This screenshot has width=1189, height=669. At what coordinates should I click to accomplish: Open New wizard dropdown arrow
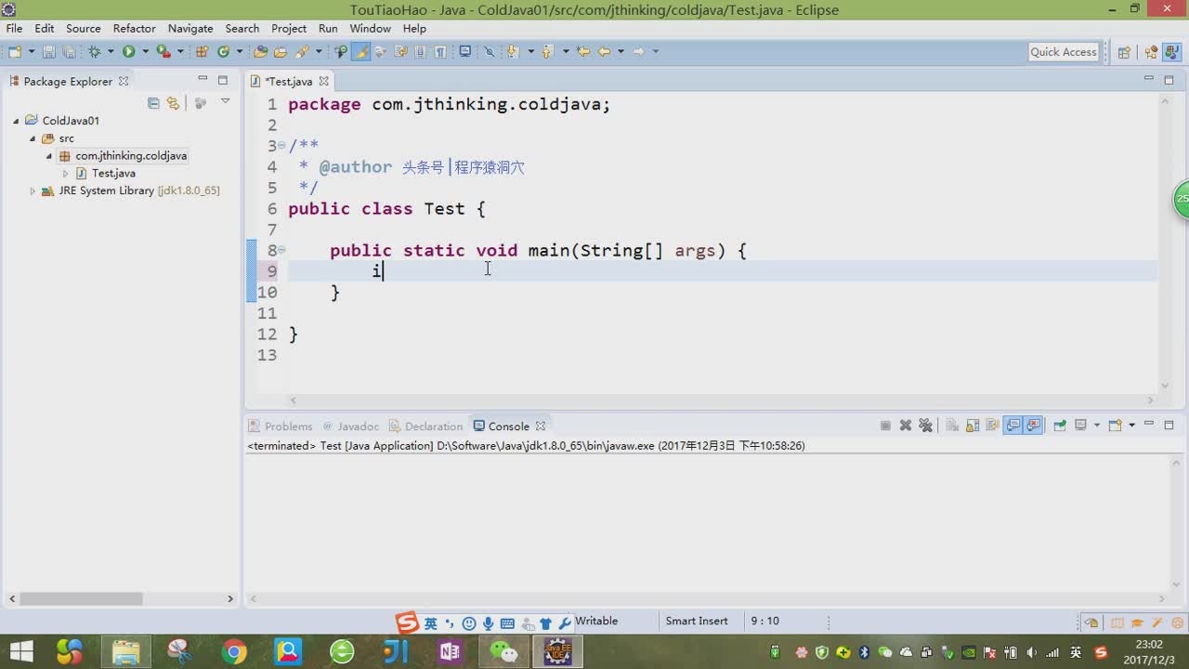(32, 52)
